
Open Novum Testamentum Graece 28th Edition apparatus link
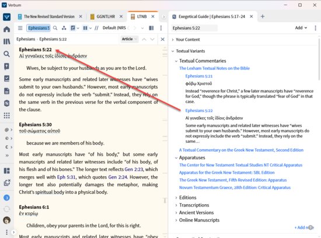235,187
